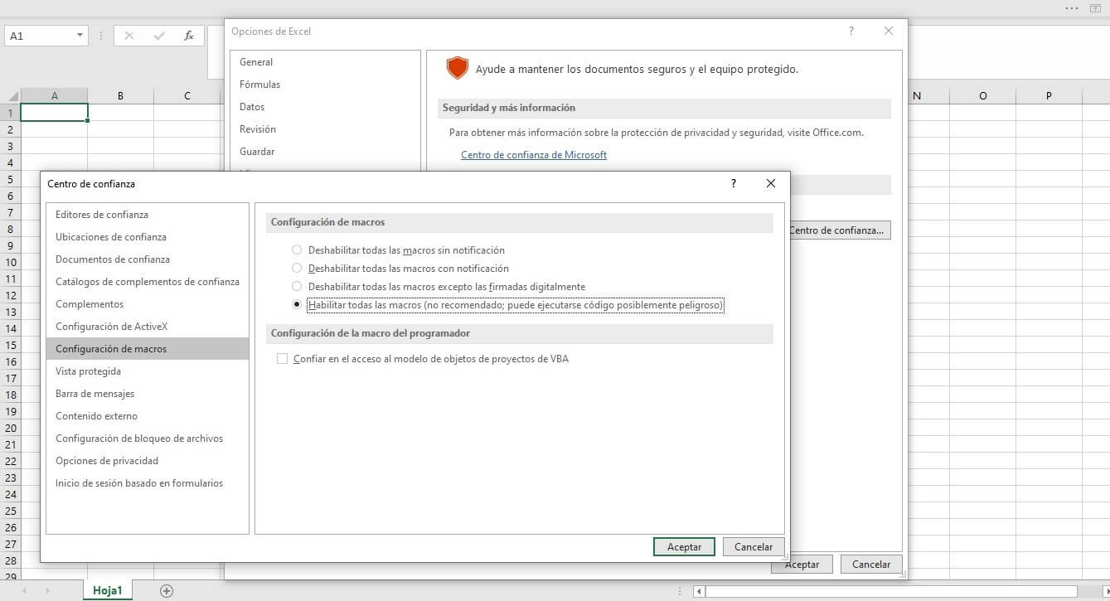This screenshot has width=1110, height=601.
Task: Select 'Deshabilitar todas las macros sin notificación' option
Action: click(x=297, y=250)
